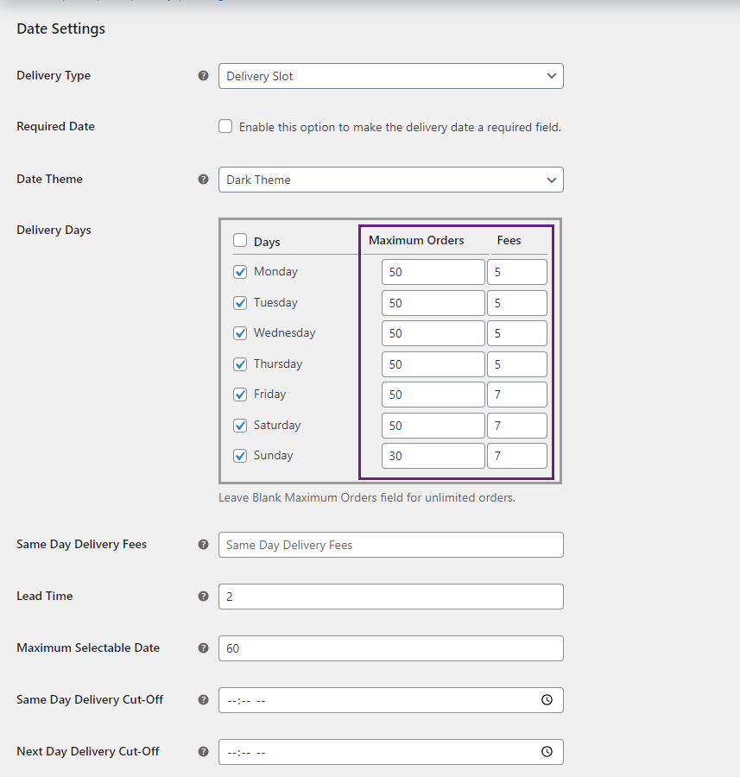740x777 pixels.
Task: Uncheck the Wednesday checkbox
Action: click(x=240, y=333)
